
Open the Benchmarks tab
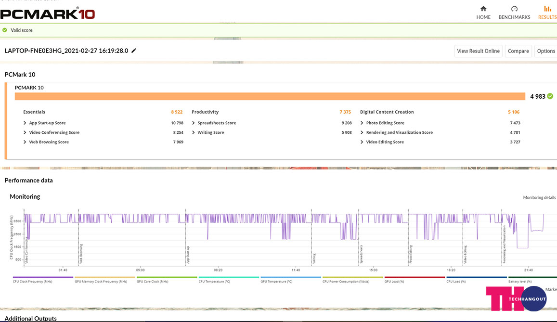tap(514, 13)
